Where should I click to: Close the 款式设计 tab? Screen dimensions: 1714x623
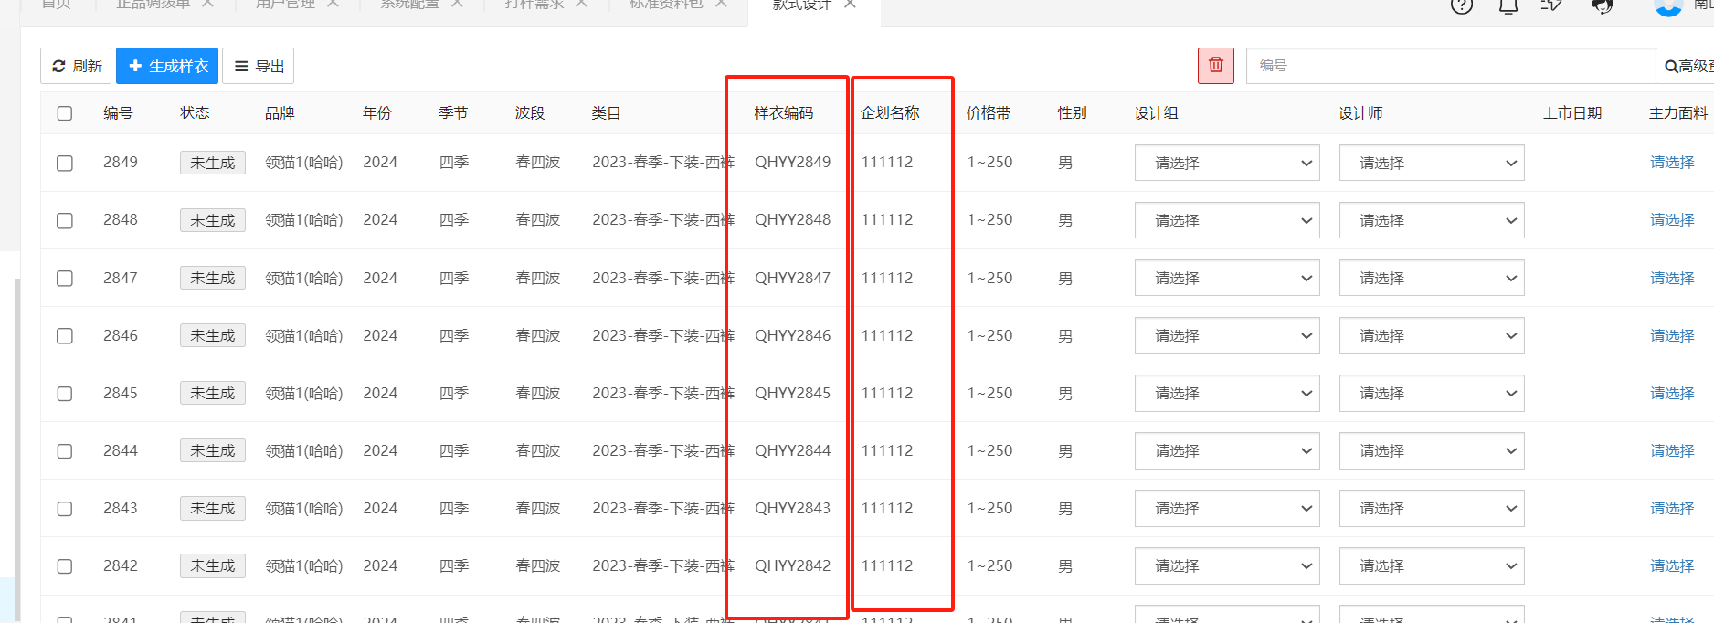(850, 5)
